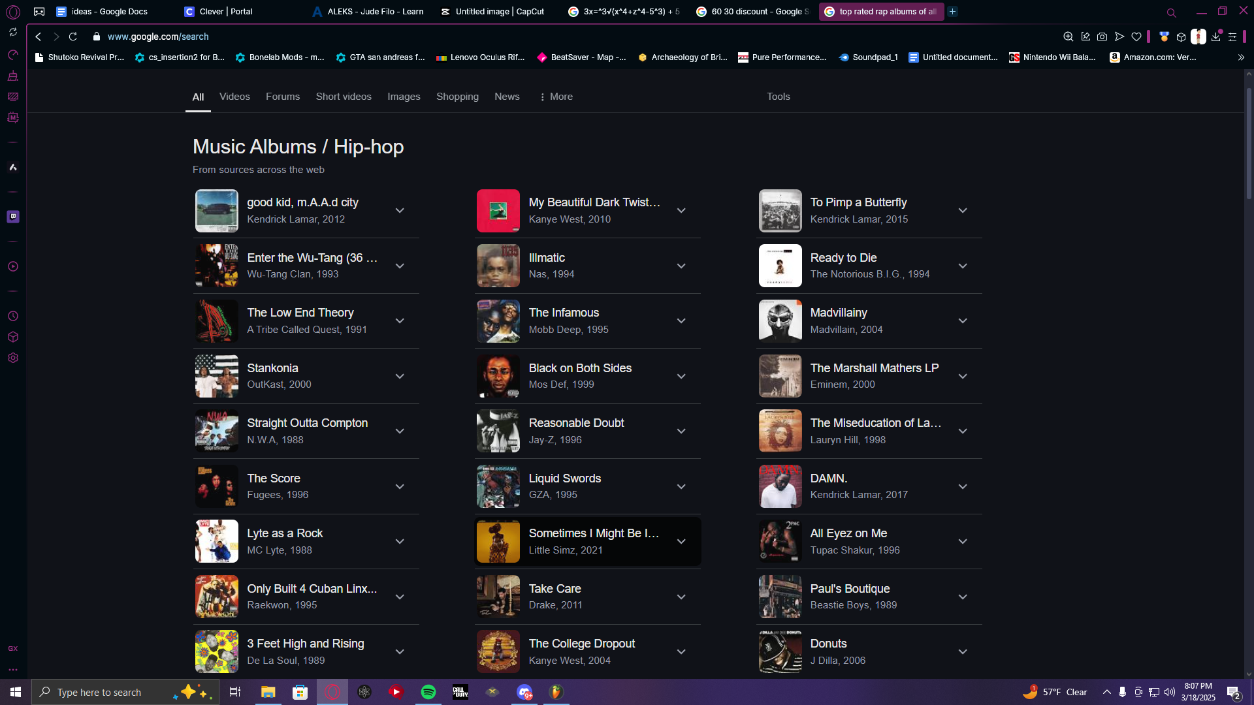The height and width of the screenshot is (705, 1254).
Task: Switch to the News search tab
Action: (507, 97)
